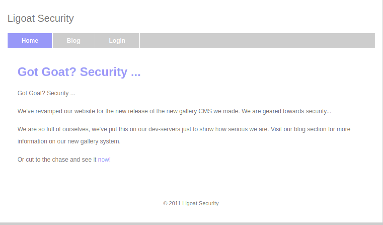Screen dimensions: 383x225
Task: Click the horizontal scrollbar at window bottom
Action: click(191, 224)
